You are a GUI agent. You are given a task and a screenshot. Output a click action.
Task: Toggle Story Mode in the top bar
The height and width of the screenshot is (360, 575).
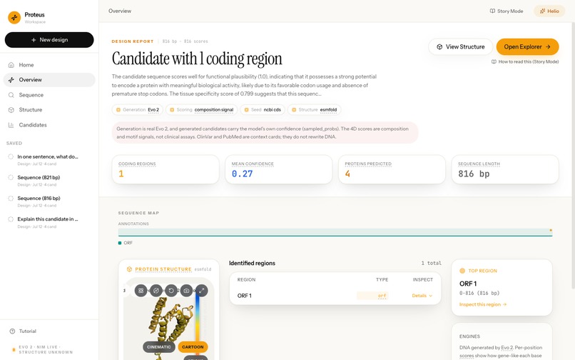coord(507,11)
